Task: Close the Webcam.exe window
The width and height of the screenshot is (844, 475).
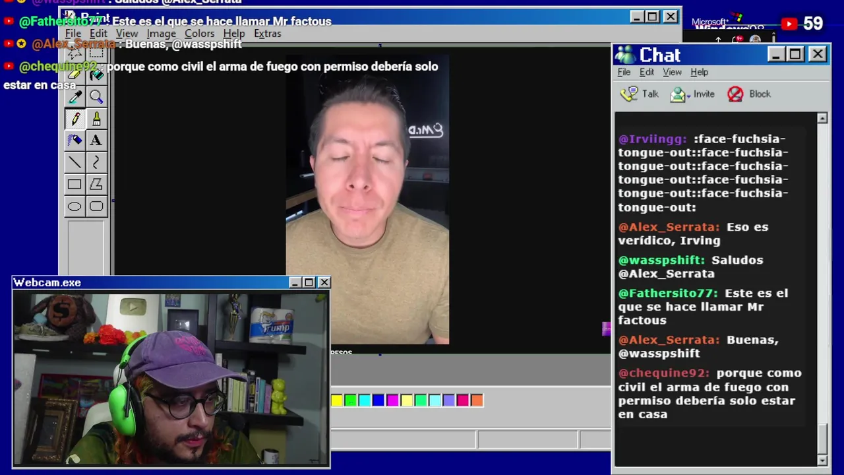Action: 324,282
